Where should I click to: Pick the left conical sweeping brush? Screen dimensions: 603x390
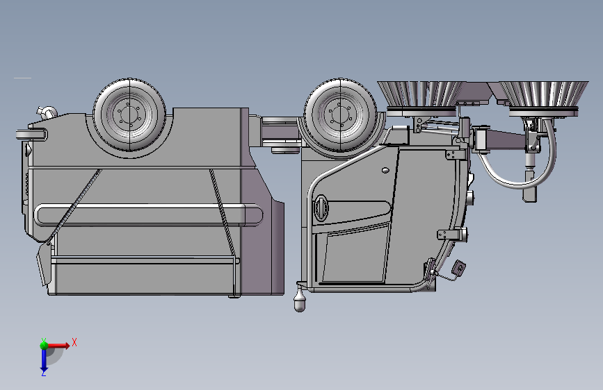[421, 98]
